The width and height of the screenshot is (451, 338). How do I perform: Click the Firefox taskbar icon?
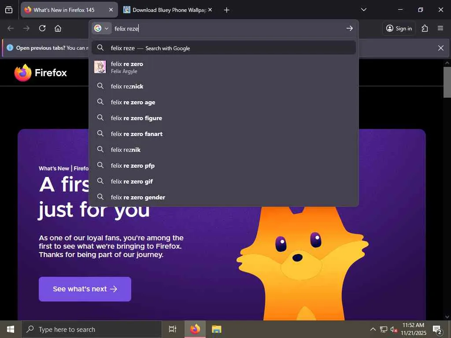coord(195,329)
